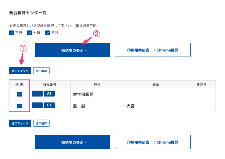Open the upper 印刷用時刻表 print button
Image resolution: width=225 pixels, height=159 pixels.
[x=153, y=50]
